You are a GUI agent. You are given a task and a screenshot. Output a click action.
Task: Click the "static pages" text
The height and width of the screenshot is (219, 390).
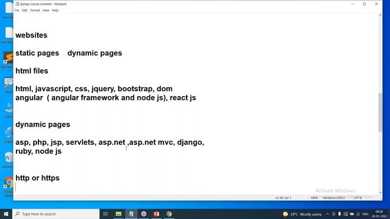pyautogui.click(x=37, y=53)
